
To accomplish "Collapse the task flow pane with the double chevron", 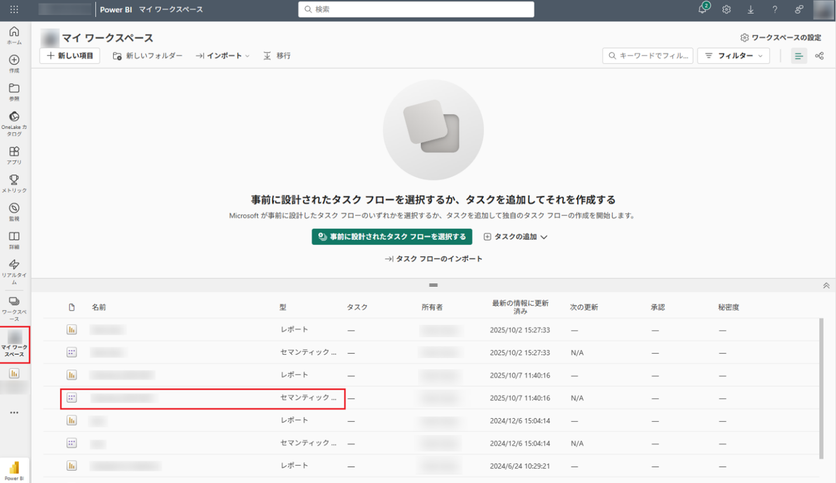I will 826,285.
